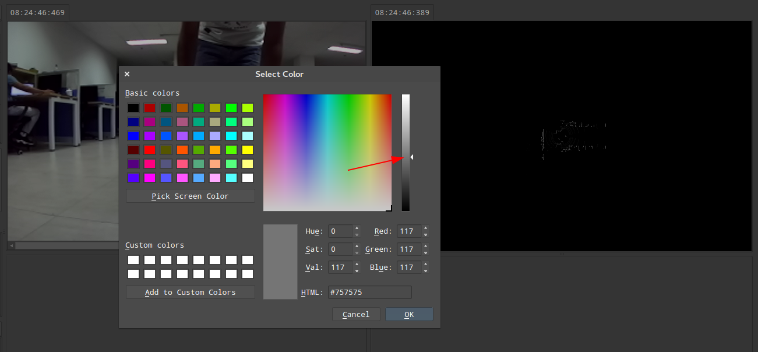Click inside the hue saturation gradient
758x352 pixels.
click(327, 152)
